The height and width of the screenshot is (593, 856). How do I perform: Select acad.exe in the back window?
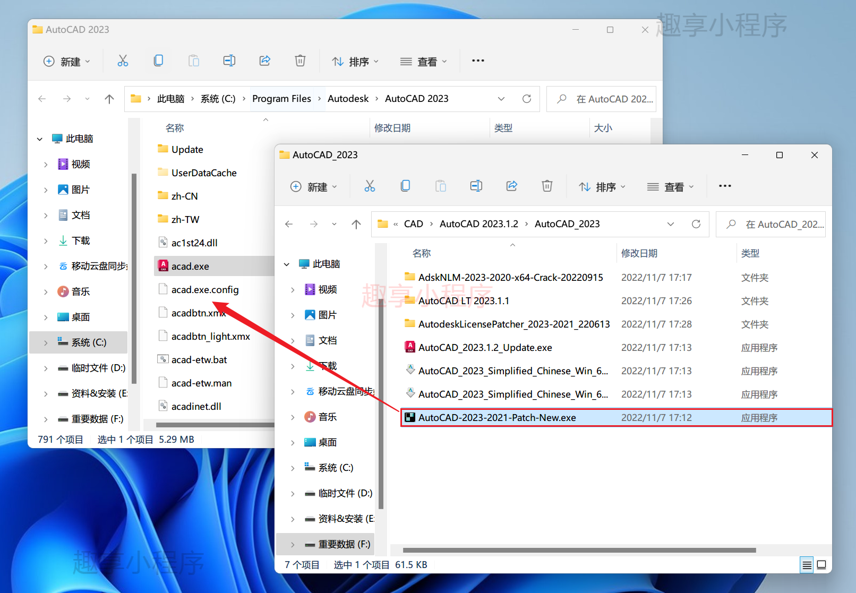tap(215, 266)
